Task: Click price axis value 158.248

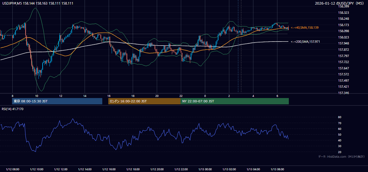Action: tap(344, 19)
